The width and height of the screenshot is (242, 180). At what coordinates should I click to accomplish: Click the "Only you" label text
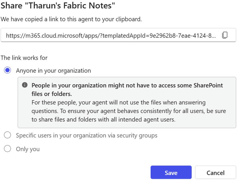click(x=28, y=149)
